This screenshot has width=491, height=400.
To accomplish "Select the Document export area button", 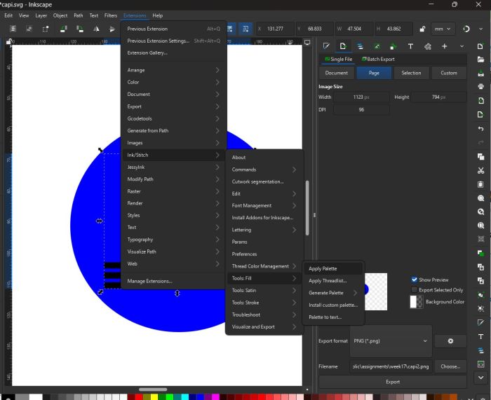I will (x=336, y=73).
